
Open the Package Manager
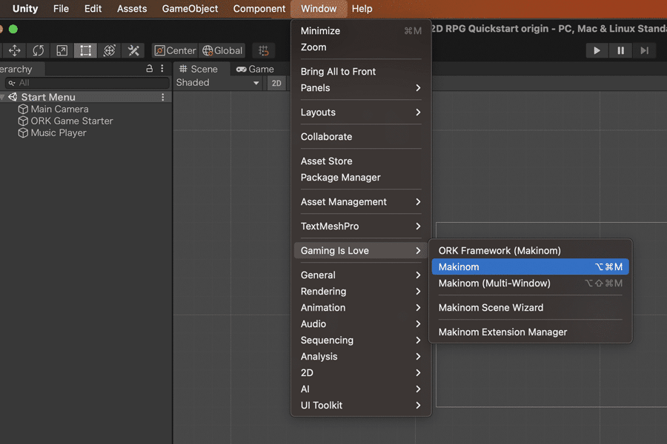pyautogui.click(x=361, y=178)
